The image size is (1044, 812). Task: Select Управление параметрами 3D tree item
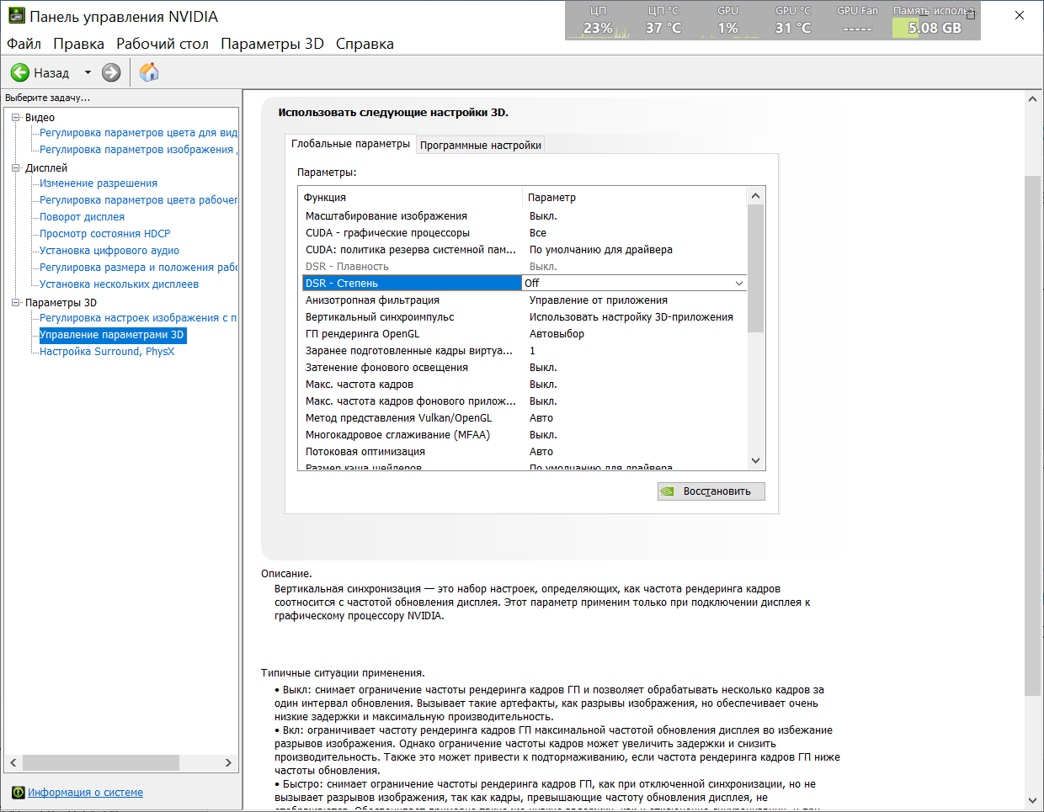[x=112, y=335]
